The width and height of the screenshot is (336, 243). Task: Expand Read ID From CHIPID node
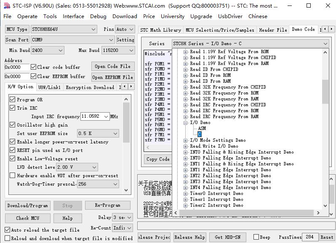tap(185, 70)
